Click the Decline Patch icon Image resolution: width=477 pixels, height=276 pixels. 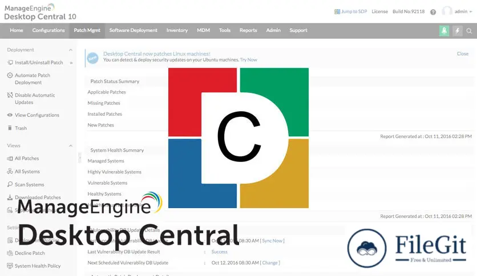(x=10, y=253)
